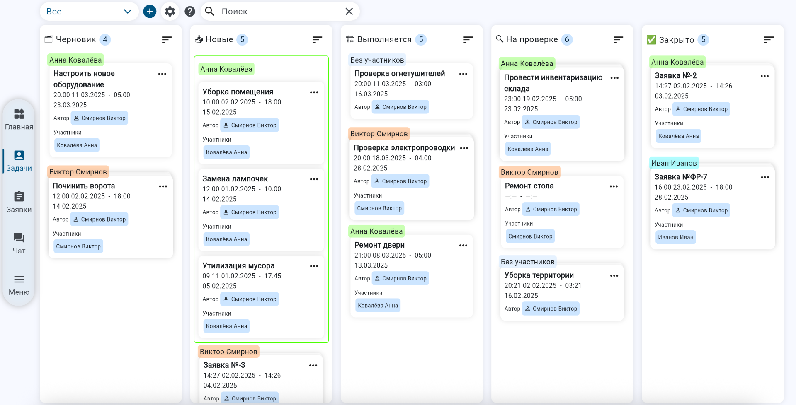Go to Главная in the sidebar
This screenshot has height=405, width=796.
tap(19, 119)
